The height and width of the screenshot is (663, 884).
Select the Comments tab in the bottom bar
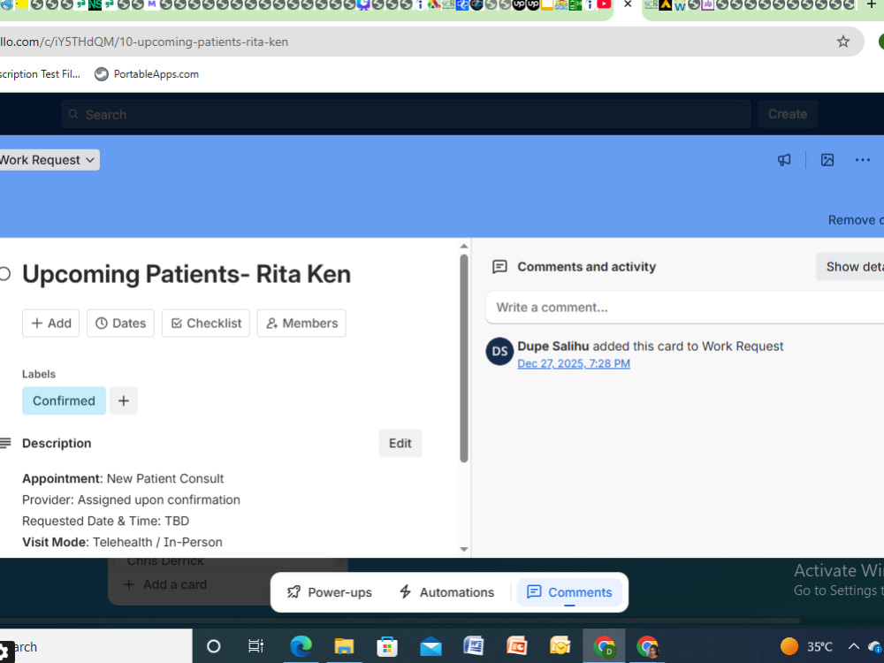569,592
